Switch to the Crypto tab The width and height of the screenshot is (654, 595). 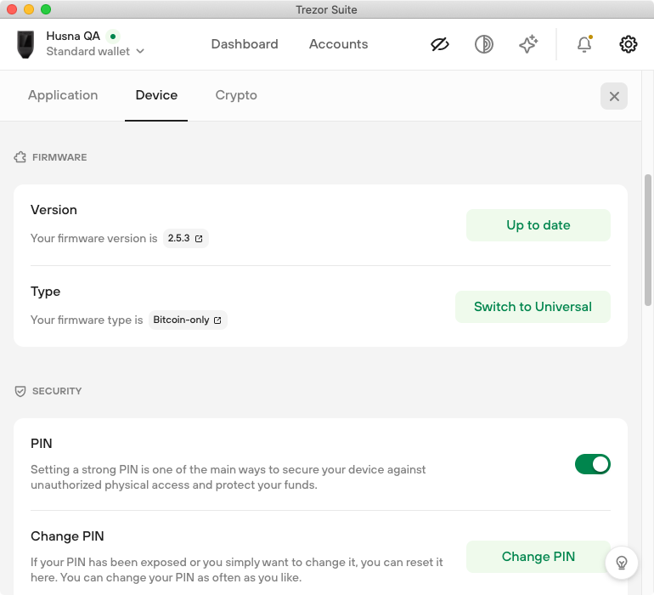pyautogui.click(x=236, y=95)
